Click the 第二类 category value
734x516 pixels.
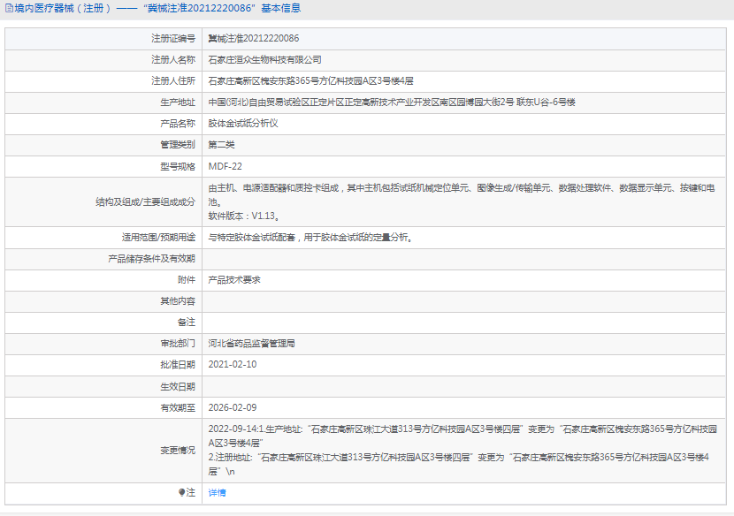coord(221,145)
